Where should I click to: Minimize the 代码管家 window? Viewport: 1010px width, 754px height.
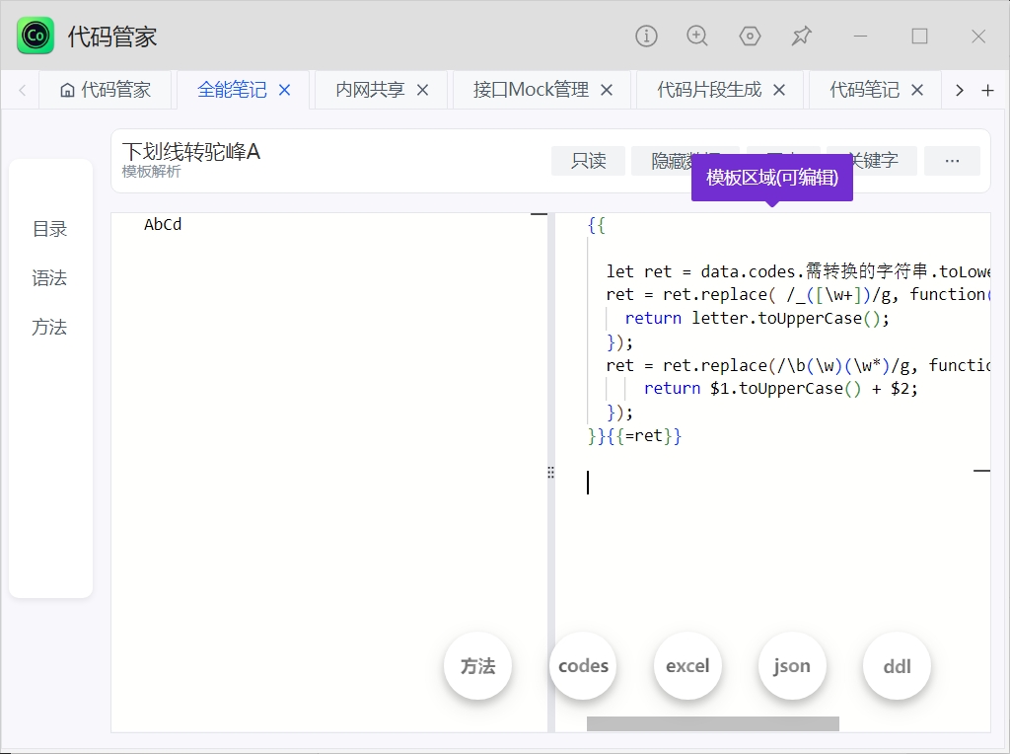coord(860,37)
